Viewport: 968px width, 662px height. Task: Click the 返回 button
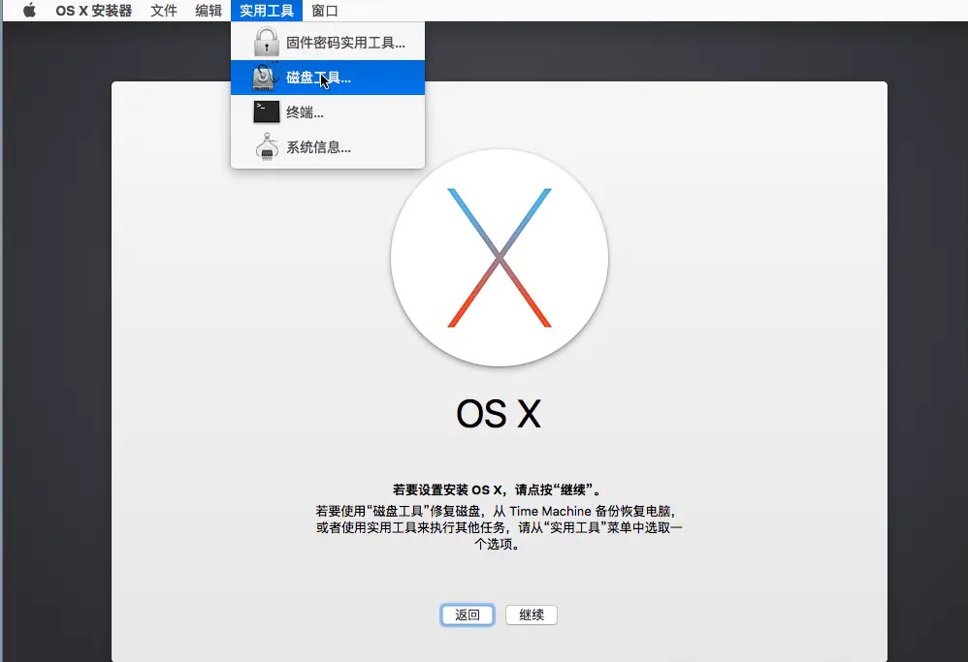(468, 615)
